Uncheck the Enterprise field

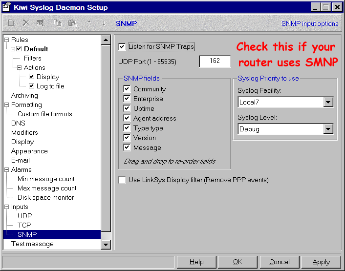click(127, 99)
